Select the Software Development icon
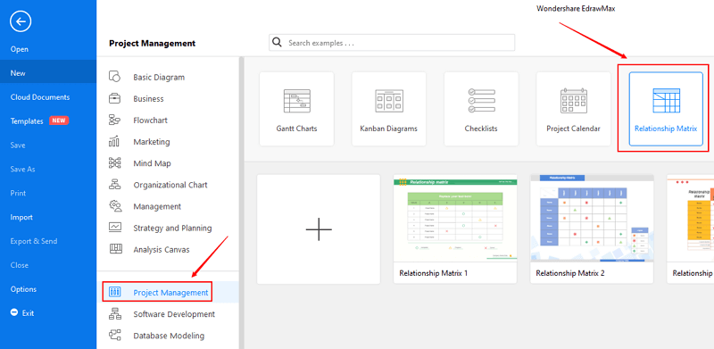The image size is (714, 349). click(114, 313)
